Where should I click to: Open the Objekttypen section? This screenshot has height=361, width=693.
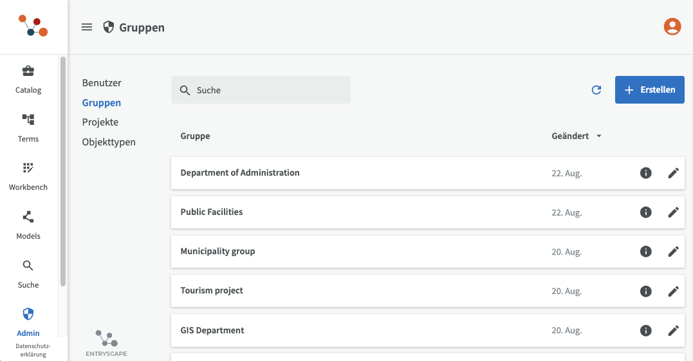pos(109,142)
